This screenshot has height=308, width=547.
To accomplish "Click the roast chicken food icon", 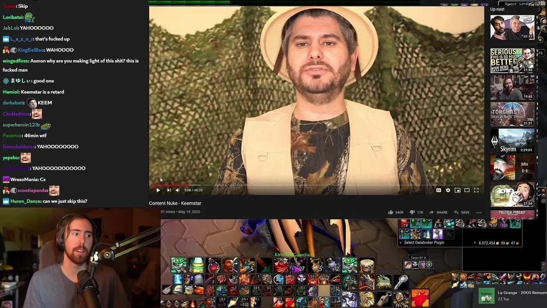I will tap(200, 290).
